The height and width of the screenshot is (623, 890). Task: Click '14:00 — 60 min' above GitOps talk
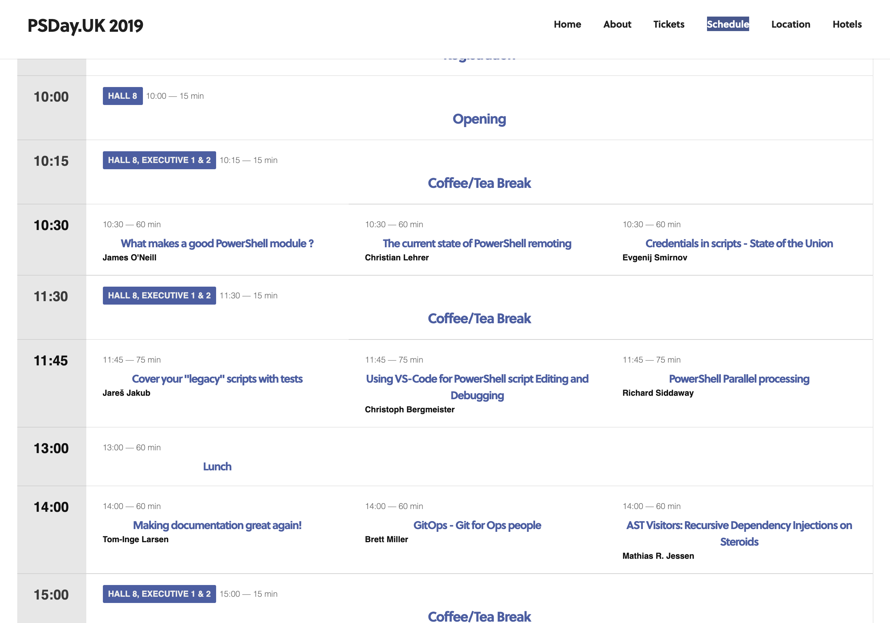(x=394, y=506)
